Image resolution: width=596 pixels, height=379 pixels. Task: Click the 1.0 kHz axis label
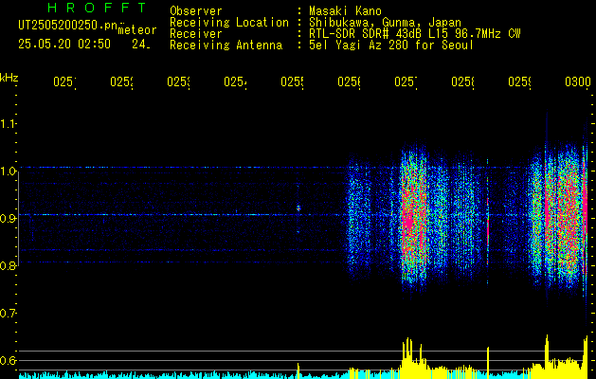(x=8, y=171)
